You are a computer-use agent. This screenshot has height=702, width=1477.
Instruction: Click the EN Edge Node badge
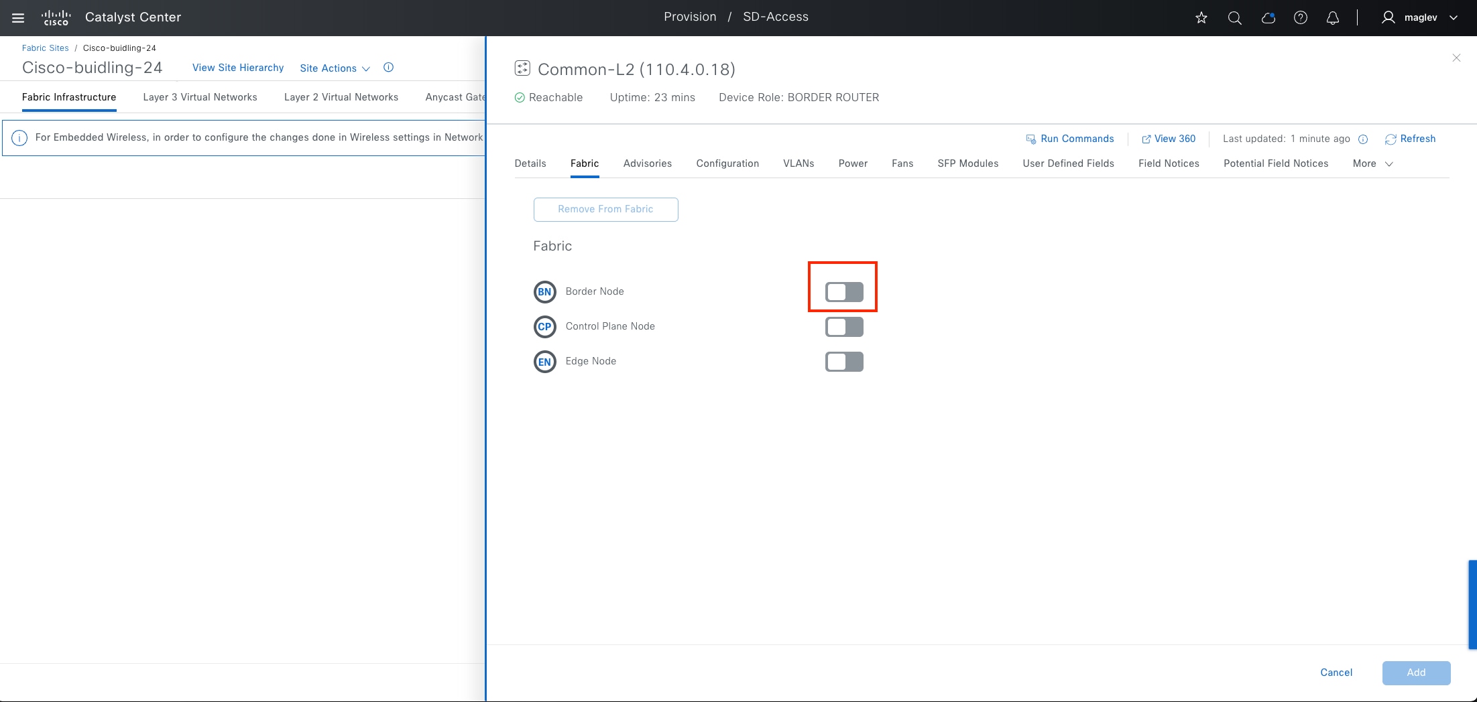coord(544,362)
